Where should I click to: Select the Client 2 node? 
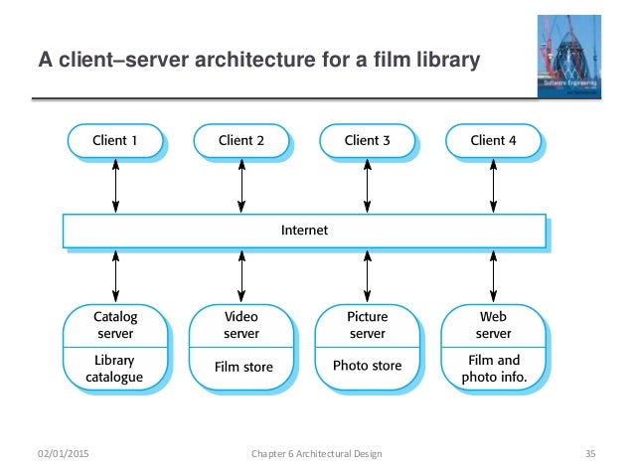pyautogui.click(x=241, y=141)
